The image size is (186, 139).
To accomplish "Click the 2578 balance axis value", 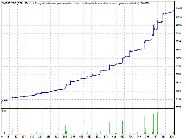I will coord(178,107).
